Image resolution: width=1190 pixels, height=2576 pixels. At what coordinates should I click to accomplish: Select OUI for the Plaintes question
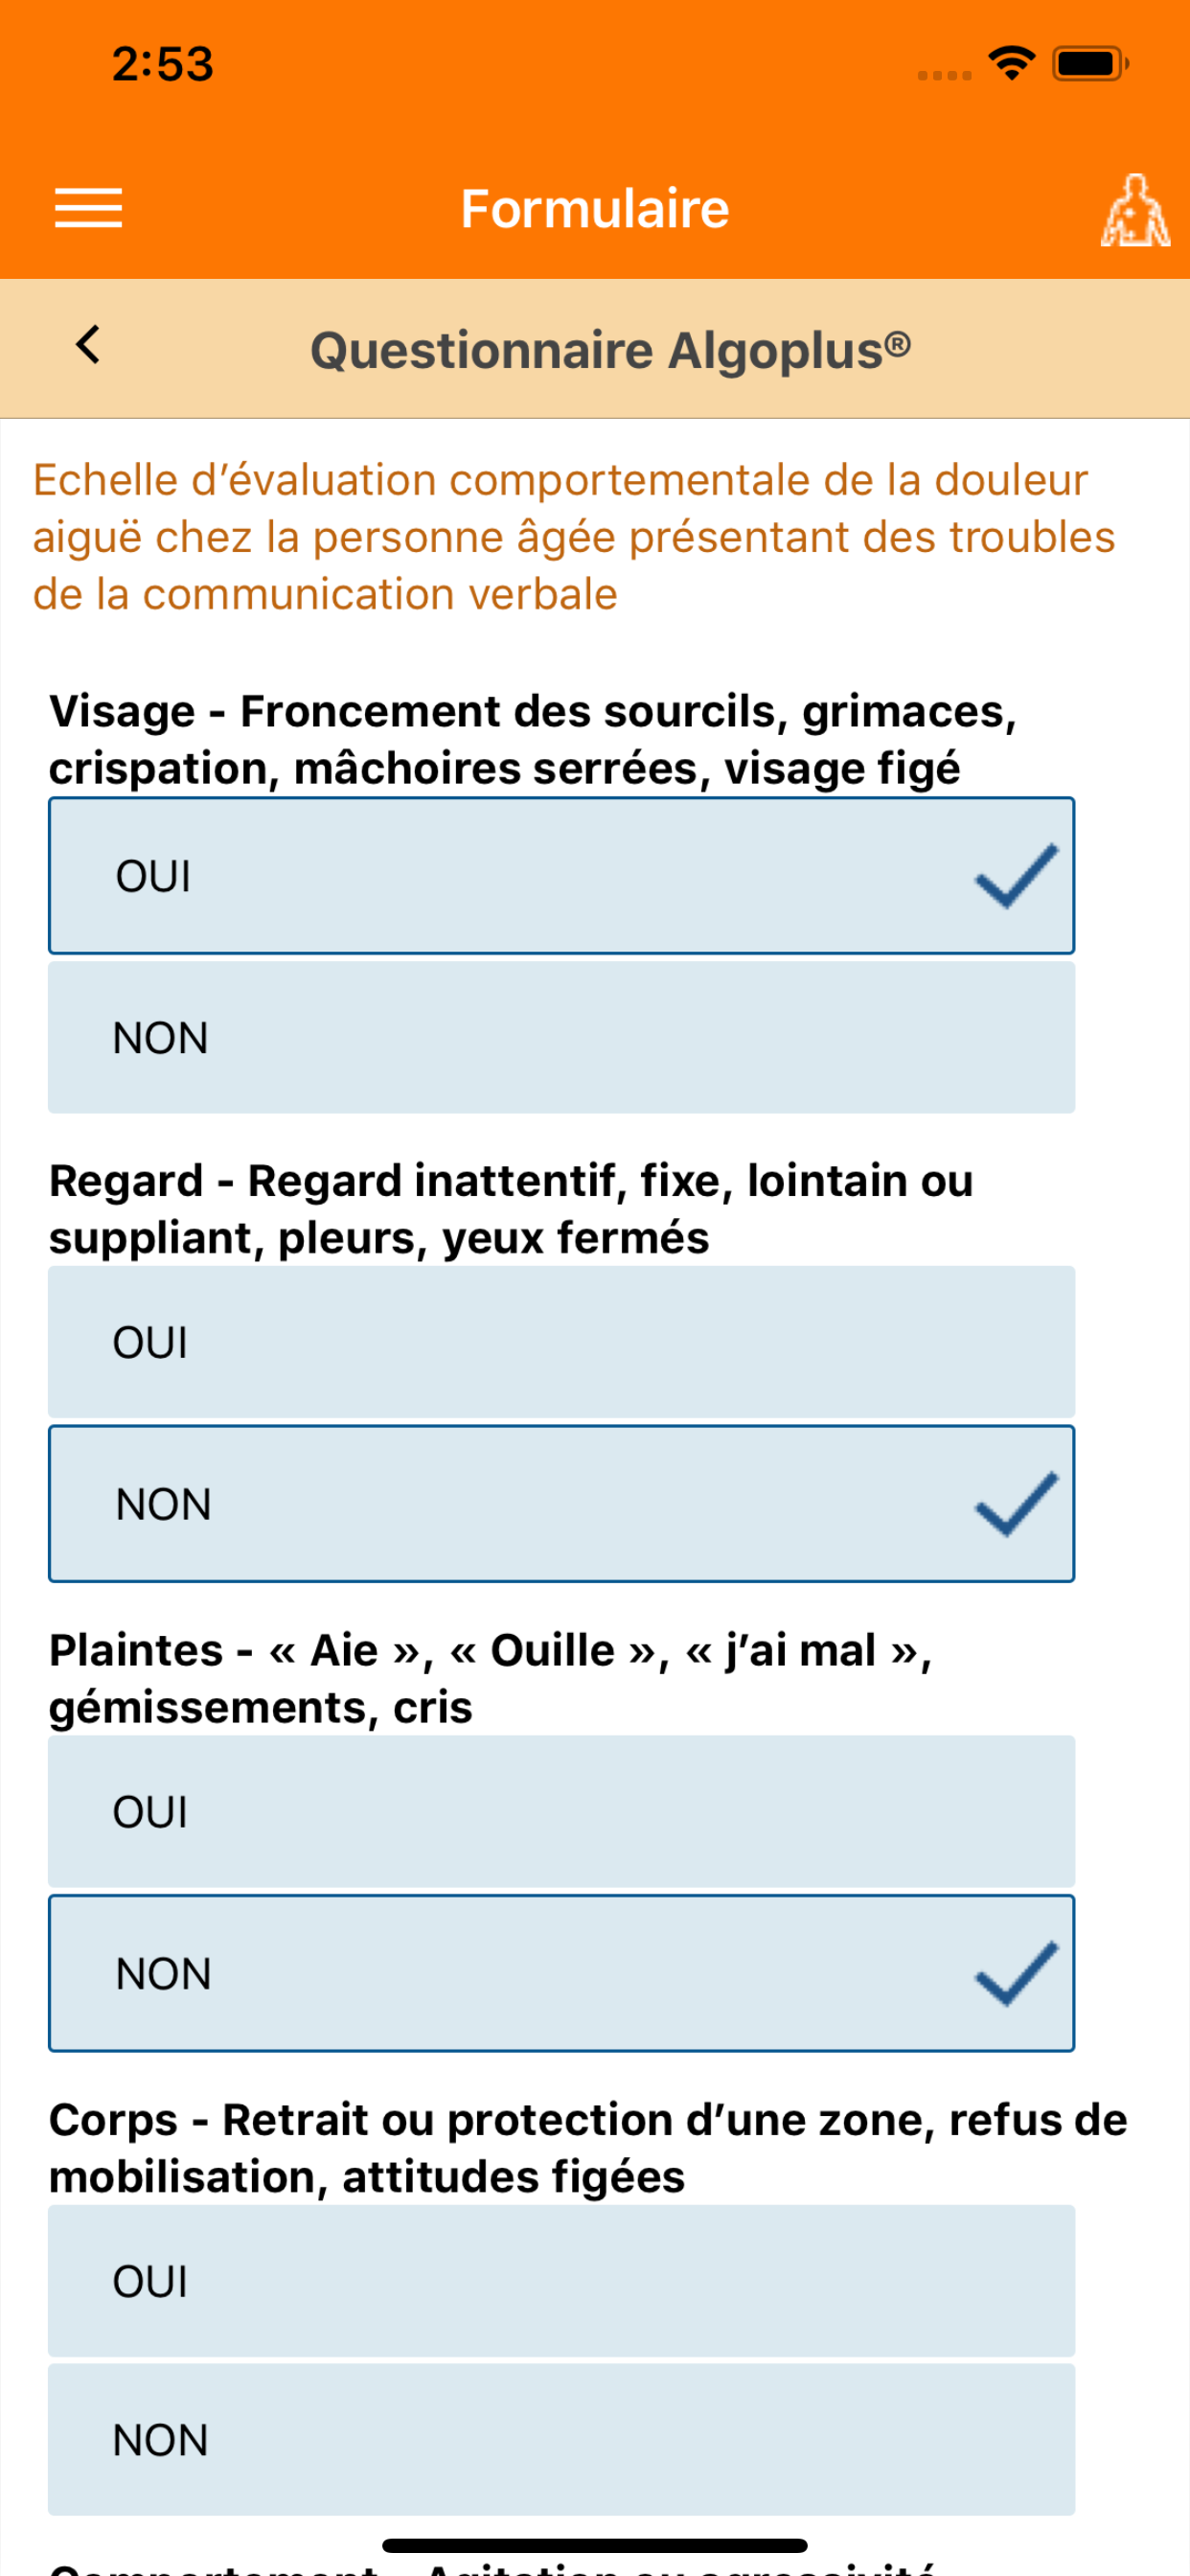pos(562,1811)
